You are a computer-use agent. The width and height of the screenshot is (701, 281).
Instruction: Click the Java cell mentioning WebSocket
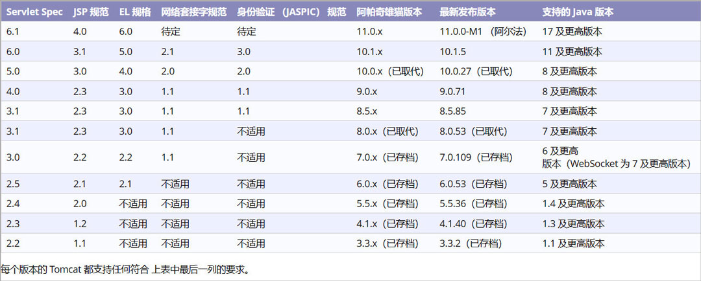[x=617, y=157]
